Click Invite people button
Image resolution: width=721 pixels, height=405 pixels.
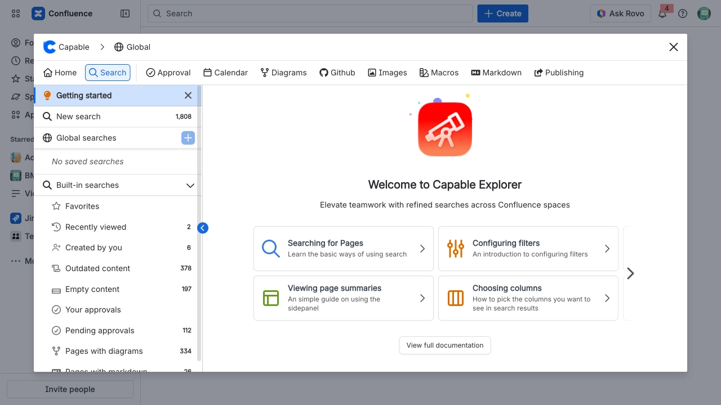(70, 389)
